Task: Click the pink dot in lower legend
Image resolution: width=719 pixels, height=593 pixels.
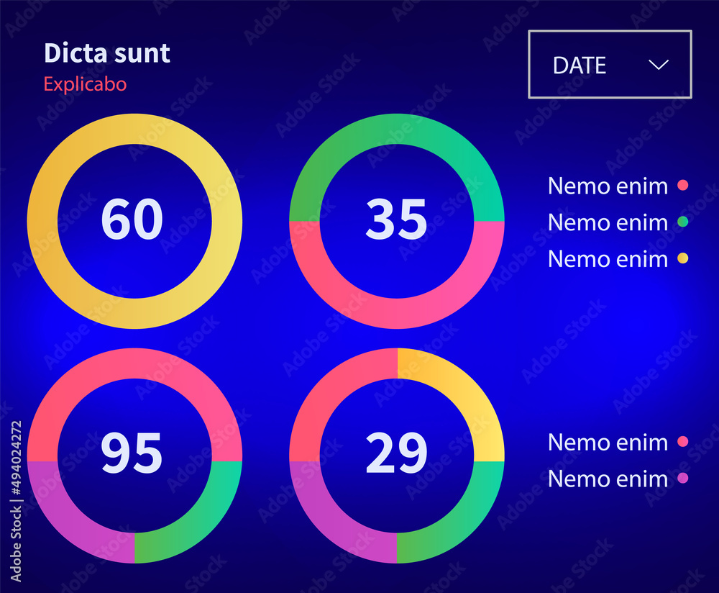Action: coord(683,442)
